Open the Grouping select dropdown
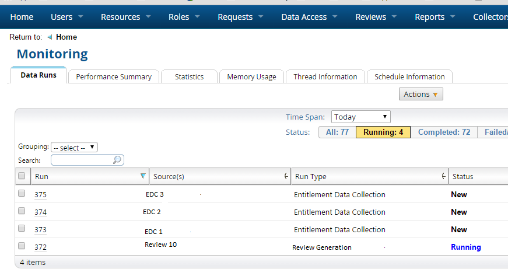The width and height of the screenshot is (508, 269). click(74, 148)
